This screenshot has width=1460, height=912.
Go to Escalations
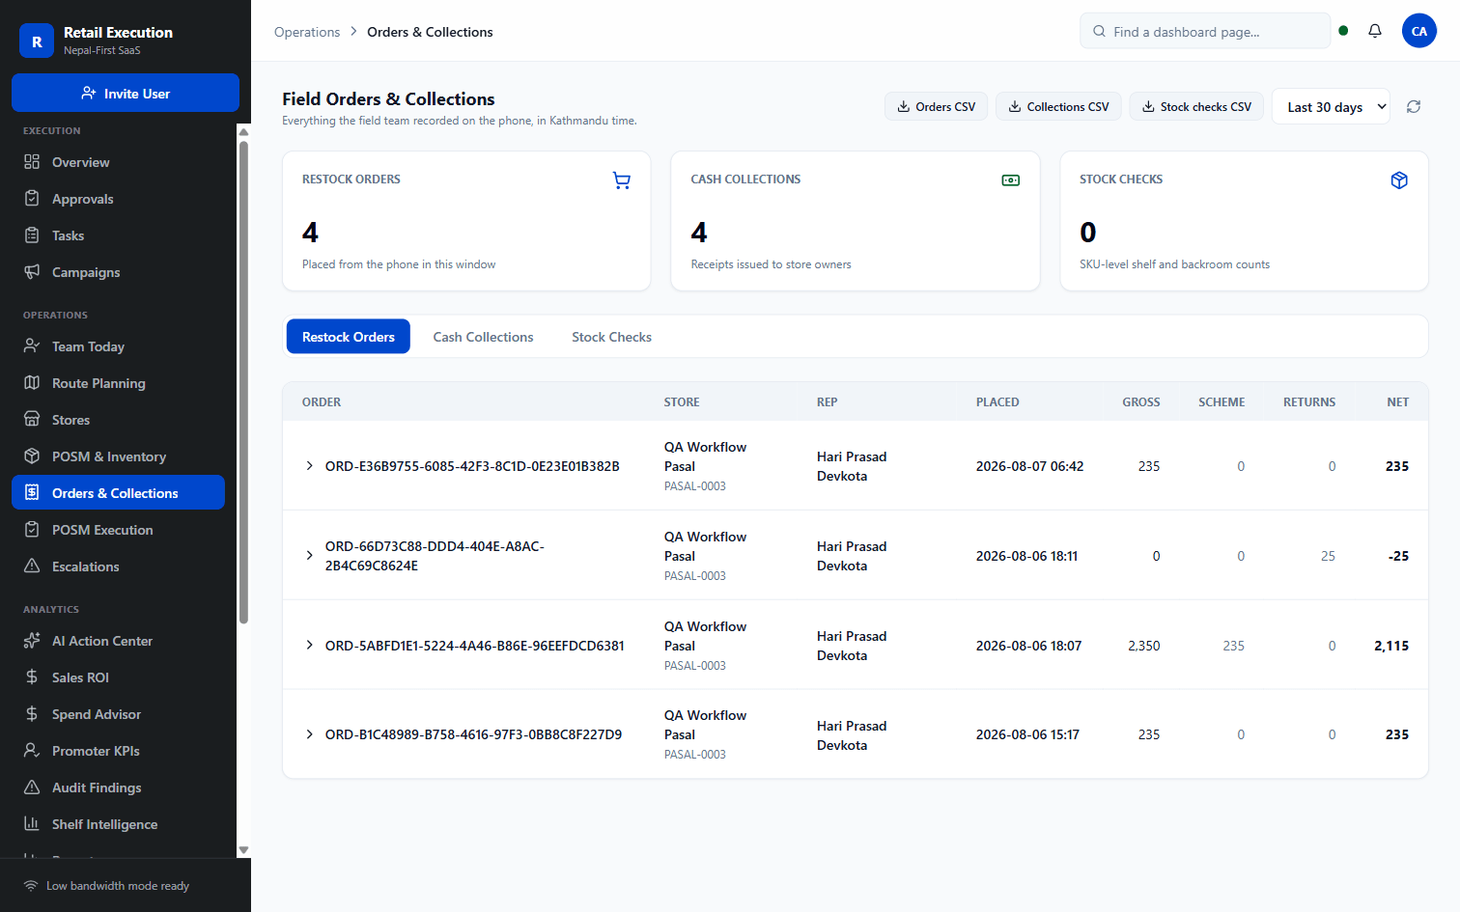pyautogui.click(x=118, y=567)
